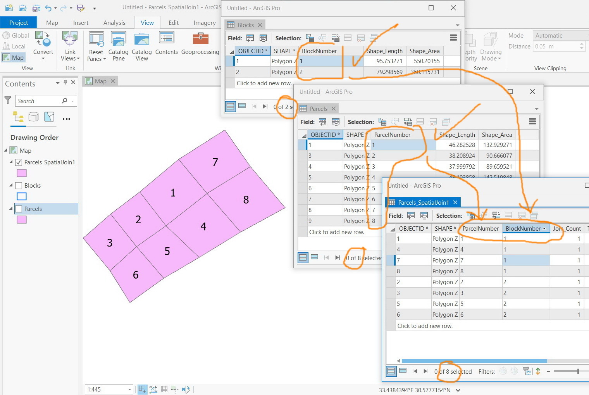Viewport: 589px width, 395px height.
Task: Collapse the Parcels layer legend
Action: (11, 209)
